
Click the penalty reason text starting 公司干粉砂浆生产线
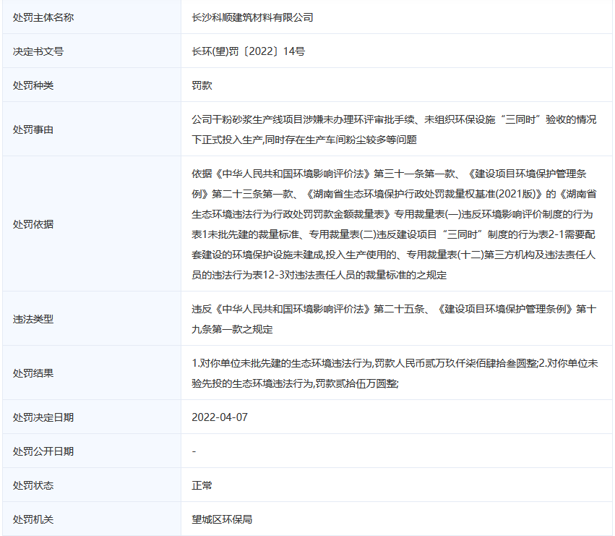click(394, 129)
